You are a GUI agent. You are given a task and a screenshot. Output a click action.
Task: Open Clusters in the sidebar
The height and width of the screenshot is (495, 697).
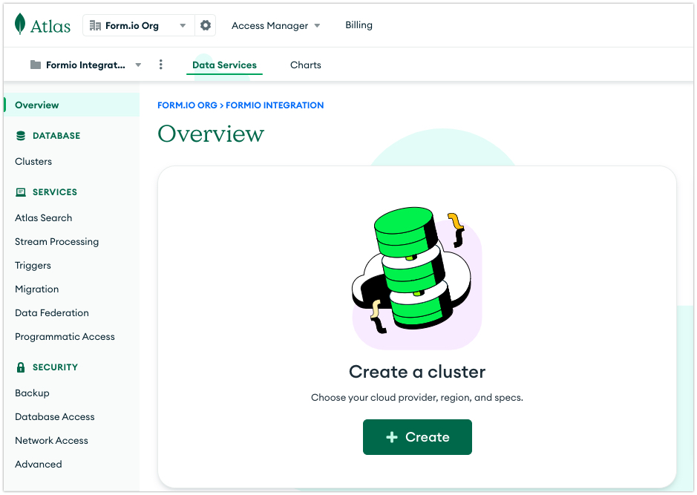[33, 161]
